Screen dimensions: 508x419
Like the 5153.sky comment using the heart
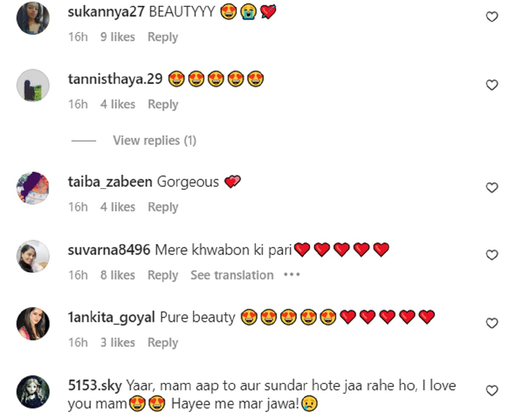coord(491,391)
